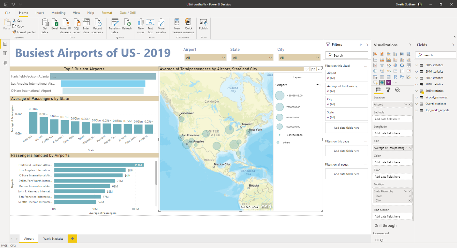Undo the last action

[x=13, y=4]
